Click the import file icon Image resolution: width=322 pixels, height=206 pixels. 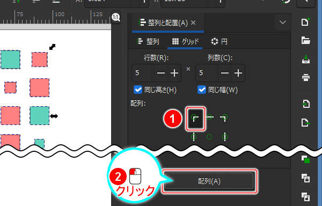coord(306,104)
